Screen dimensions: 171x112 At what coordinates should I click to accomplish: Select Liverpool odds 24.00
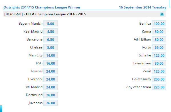pyautogui.click(x=51, y=79)
